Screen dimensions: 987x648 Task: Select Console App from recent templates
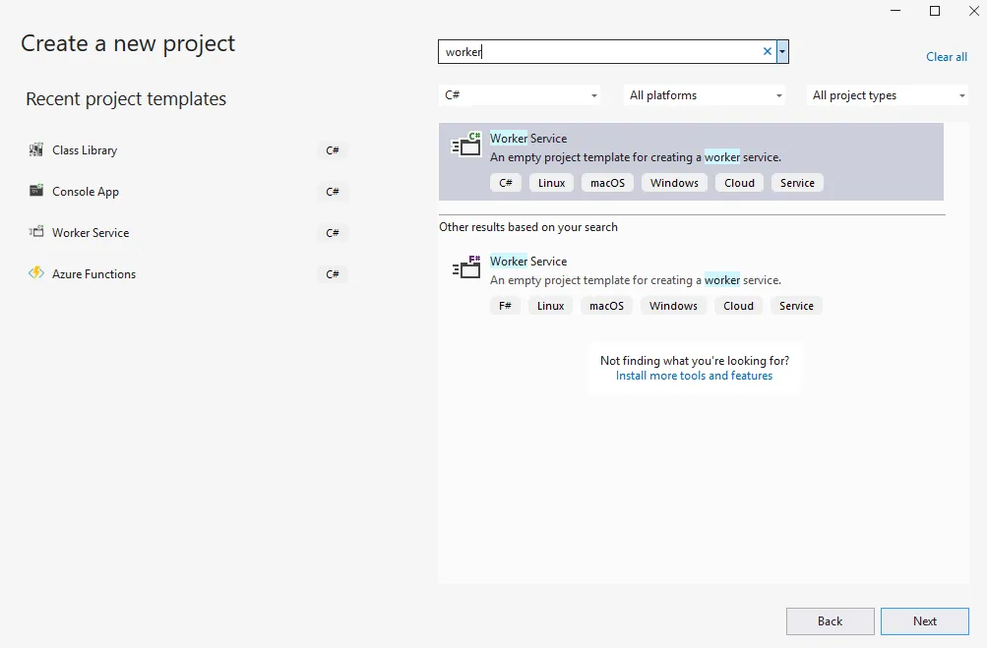pyautogui.click(x=86, y=192)
